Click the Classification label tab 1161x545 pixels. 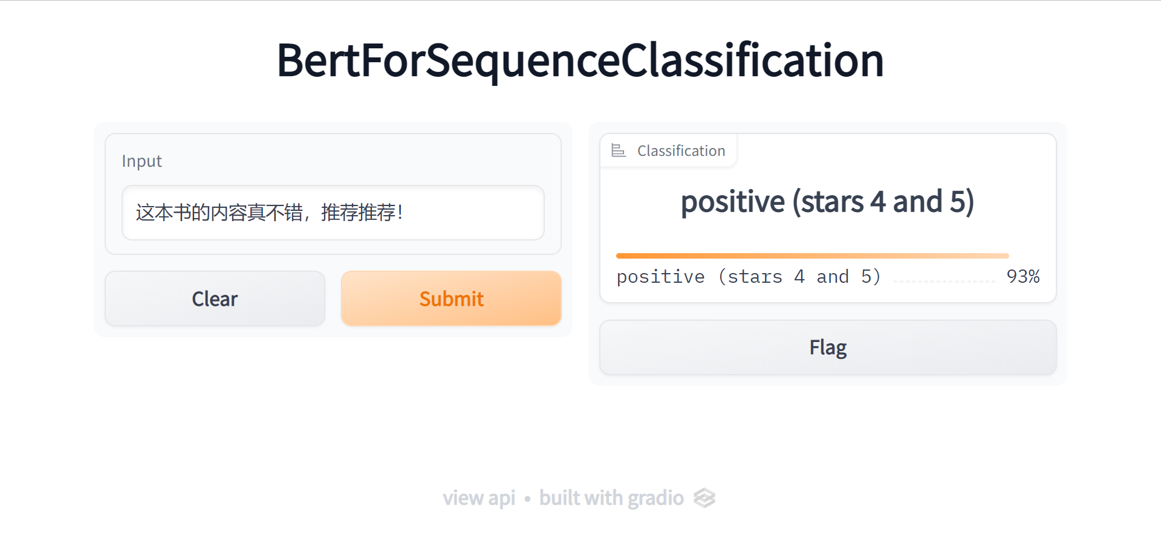coord(668,150)
